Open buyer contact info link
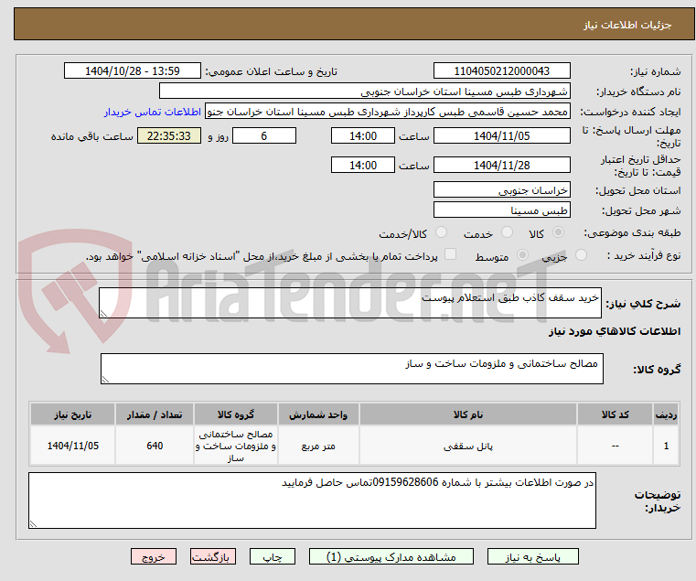Screen dimensions: 696x581 coord(153,112)
